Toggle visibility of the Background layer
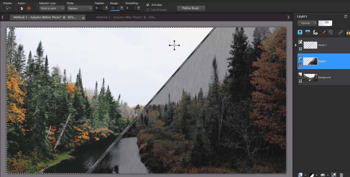Screen dimensions: 350x177 (x=300, y=81)
